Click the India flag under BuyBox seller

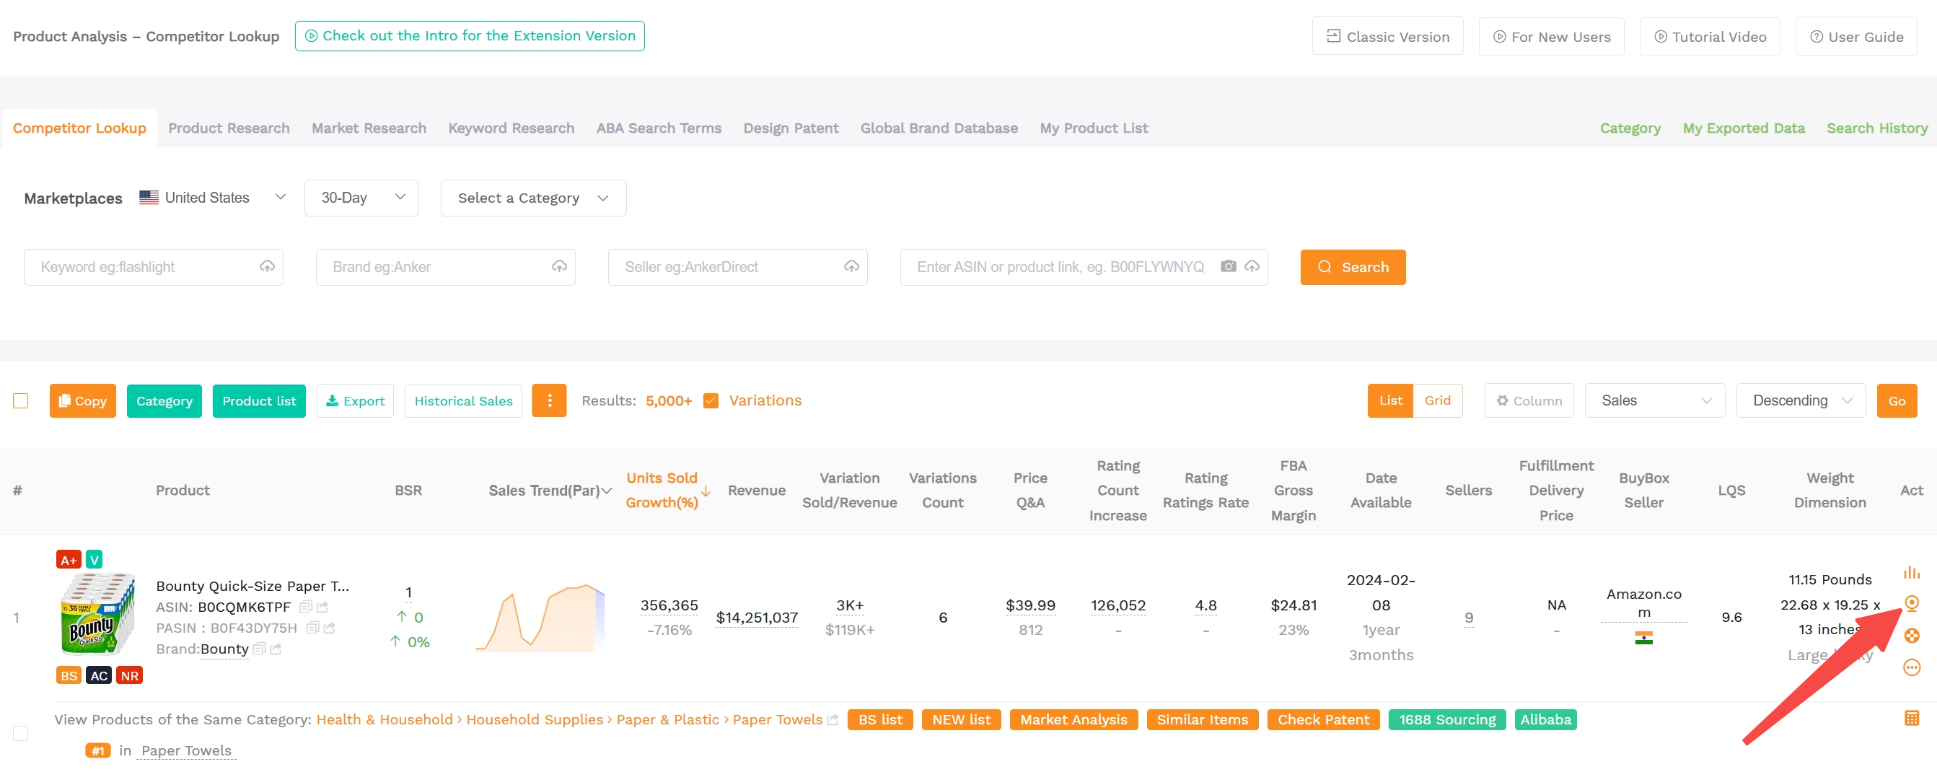coord(1643,639)
